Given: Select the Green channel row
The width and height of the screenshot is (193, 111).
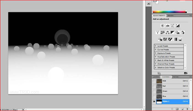Looking at the screenshot, I should (x=171, y=91).
